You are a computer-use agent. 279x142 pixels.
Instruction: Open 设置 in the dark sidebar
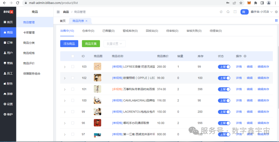(8, 104)
